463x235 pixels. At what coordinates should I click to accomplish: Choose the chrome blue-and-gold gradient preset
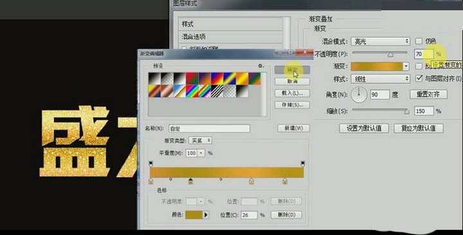(179, 91)
